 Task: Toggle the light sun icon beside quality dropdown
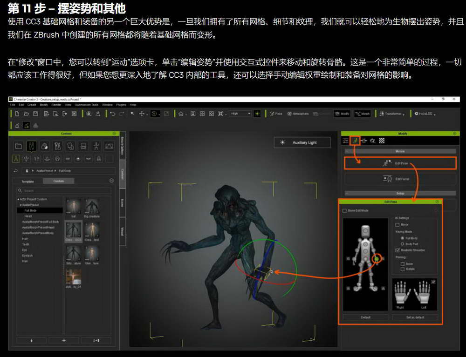pos(257,114)
